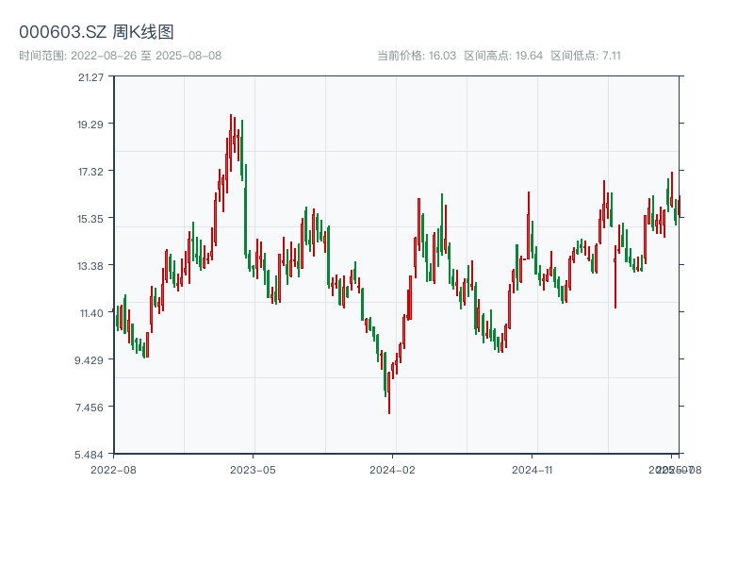
Task: Click y-axis value 7.456
Action: (90, 408)
